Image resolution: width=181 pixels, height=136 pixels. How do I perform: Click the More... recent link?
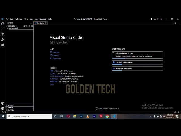[52, 84]
